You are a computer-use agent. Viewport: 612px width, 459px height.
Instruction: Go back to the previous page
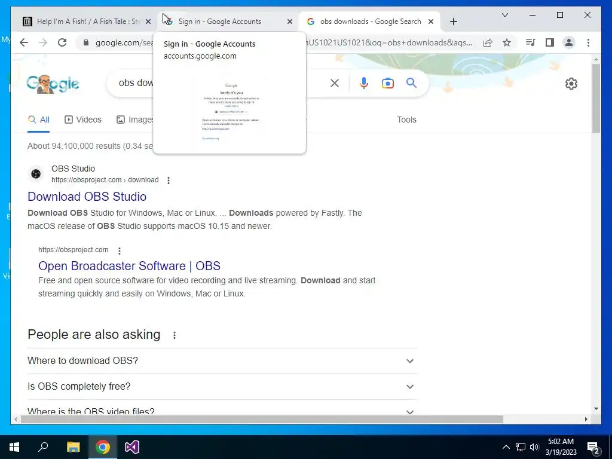(24, 42)
